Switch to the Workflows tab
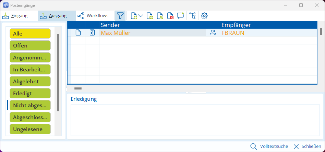Screen dimensions: 325x152 pyautogui.click(x=93, y=16)
